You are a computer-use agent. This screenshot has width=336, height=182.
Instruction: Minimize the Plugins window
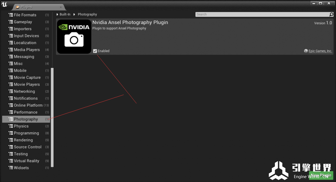pyautogui.click(x=314, y=3)
